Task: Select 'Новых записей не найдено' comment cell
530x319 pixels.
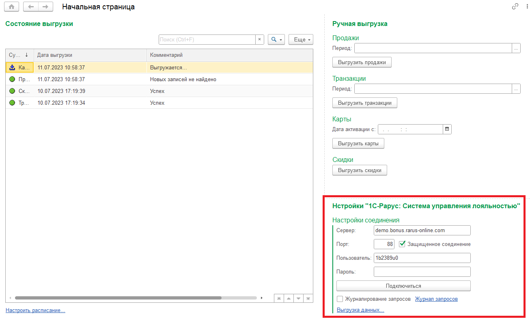Action: (230, 79)
